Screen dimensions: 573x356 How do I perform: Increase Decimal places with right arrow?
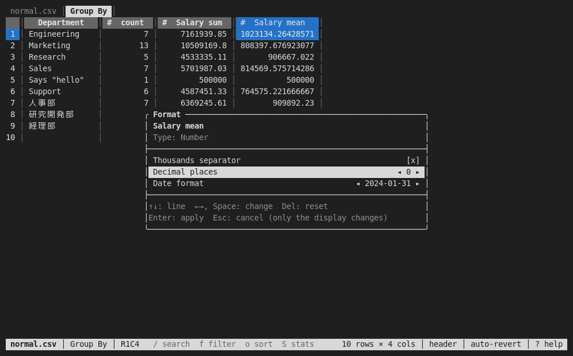coord(418,172)
